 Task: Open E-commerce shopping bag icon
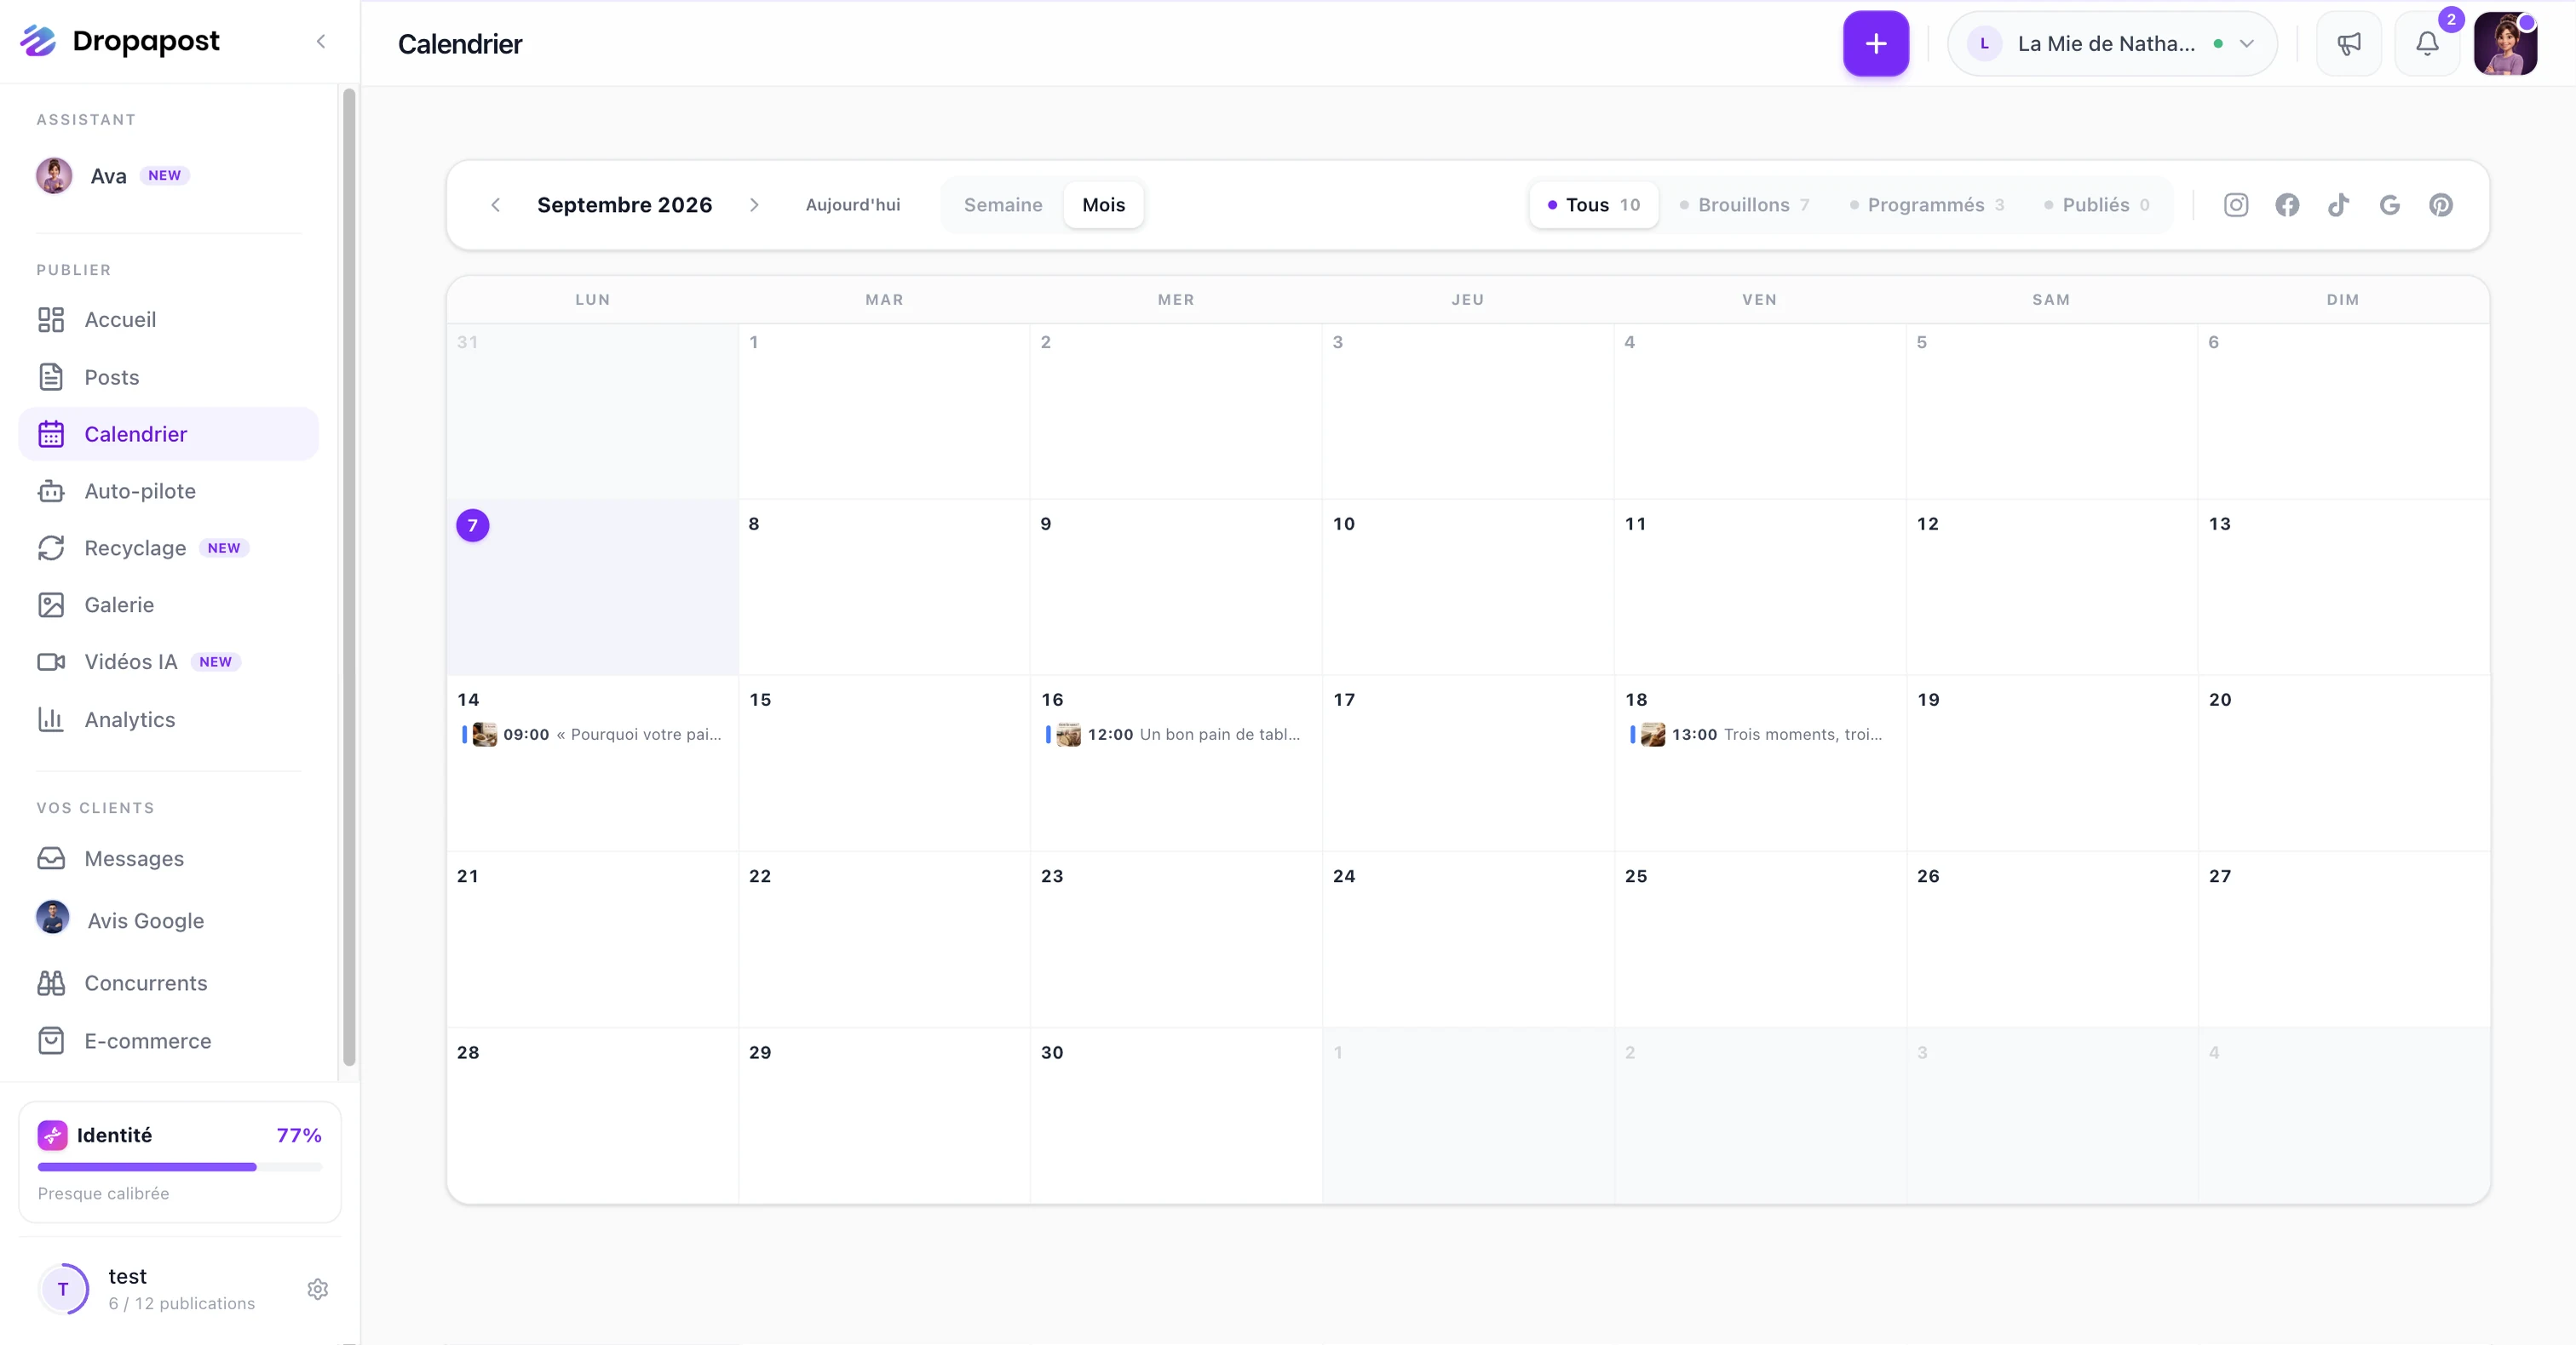51,1040
